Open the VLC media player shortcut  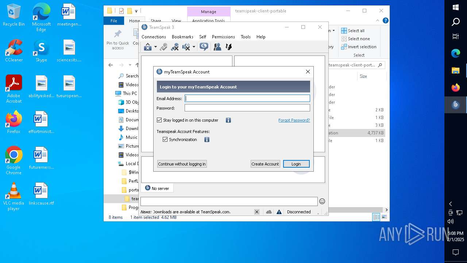coord(14,197)
